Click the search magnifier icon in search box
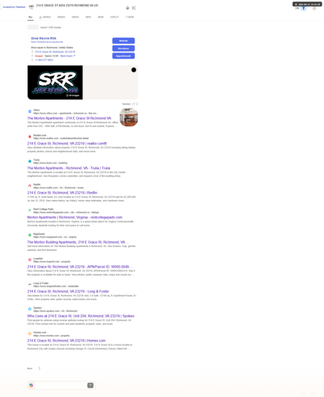The image size is (324, 397). point(31,7)
